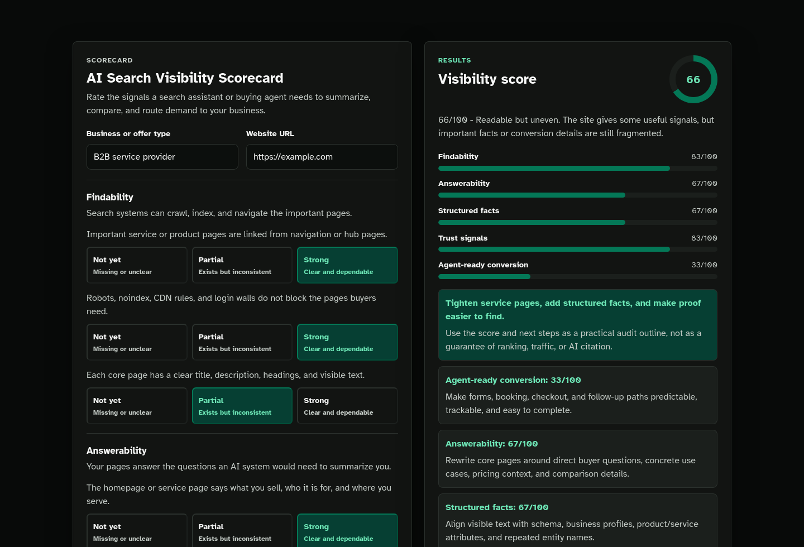The width and height of the screenshot is (804, 547).
Task: Click the 'SCORECARD' label above the heading
Action: (x=109, y=60)
